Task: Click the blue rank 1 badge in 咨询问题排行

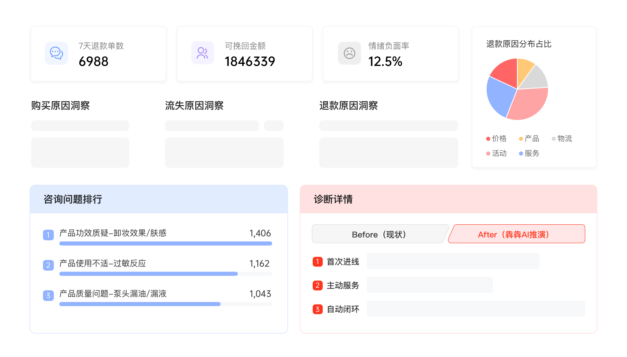Action: point(48,235)
